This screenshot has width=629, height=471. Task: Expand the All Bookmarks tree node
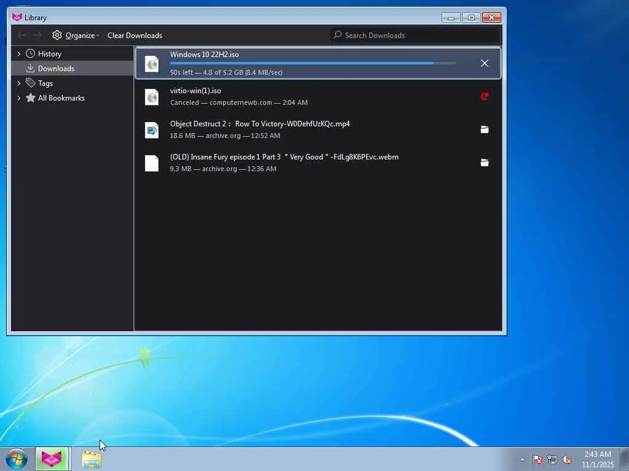tap(18, 98)
